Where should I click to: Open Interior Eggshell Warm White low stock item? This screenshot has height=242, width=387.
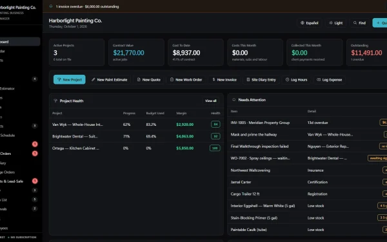307,206
